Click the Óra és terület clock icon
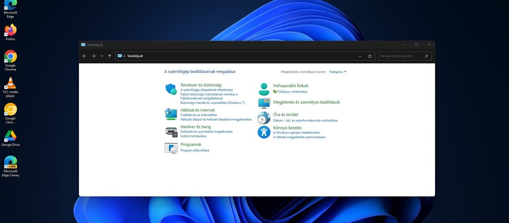 [264, 117]
